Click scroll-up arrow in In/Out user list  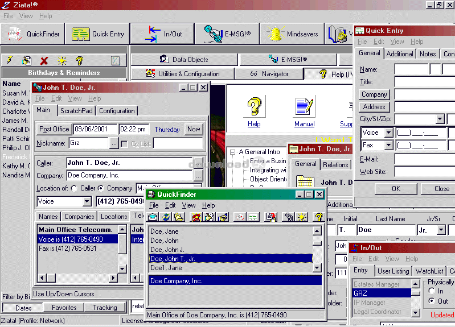(x=416, y=284)
